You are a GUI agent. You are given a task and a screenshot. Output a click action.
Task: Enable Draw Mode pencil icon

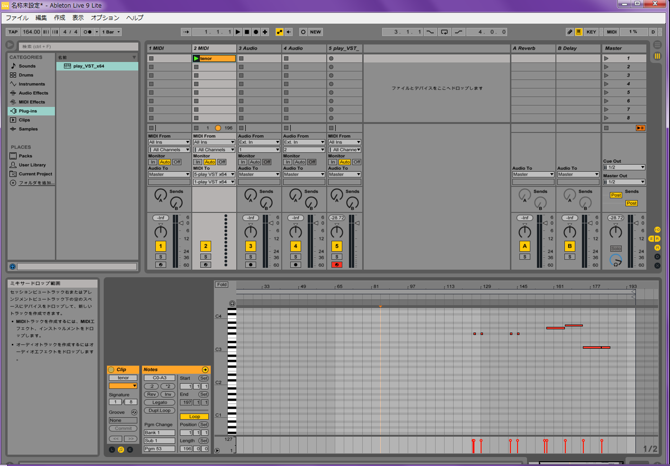click(570, 32)
